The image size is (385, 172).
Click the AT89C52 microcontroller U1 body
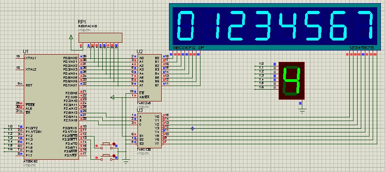point(51,107)
